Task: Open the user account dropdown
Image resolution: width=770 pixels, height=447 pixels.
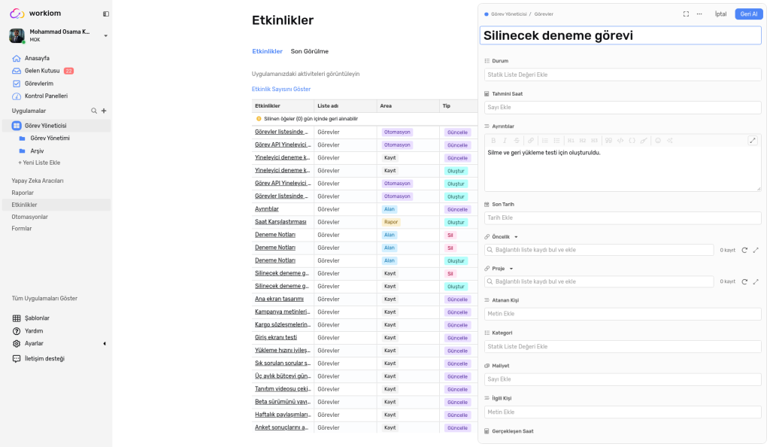Action: click(x=105, y=36)
